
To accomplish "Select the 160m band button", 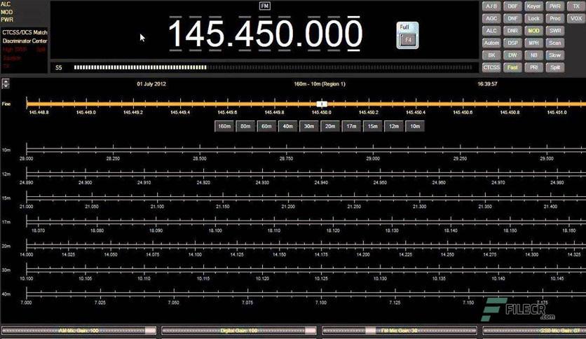I will click(224, 126).
